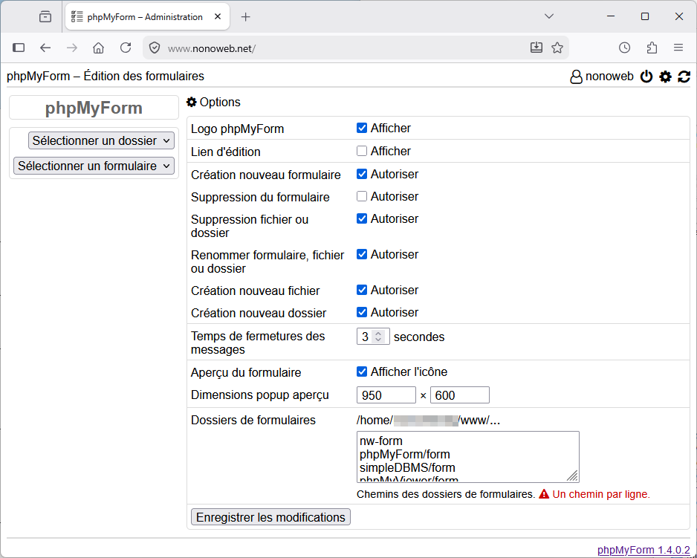Viewport: 697px width, 558px height.
Task: Click the nonoweb username text
Action: (x=609, y=77)
